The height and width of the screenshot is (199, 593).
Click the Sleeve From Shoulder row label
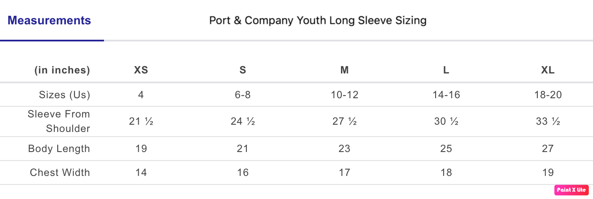coord(59,121)
